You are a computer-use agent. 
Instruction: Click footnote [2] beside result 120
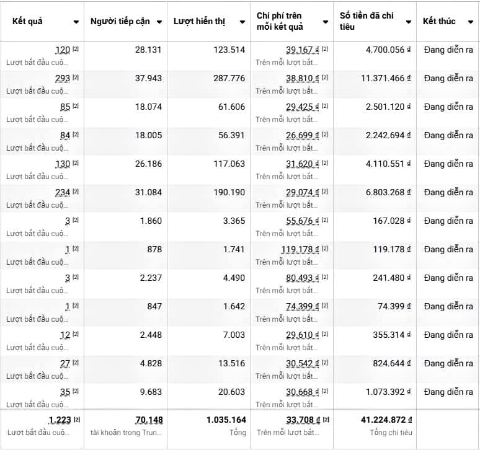[x=76, y=49]
